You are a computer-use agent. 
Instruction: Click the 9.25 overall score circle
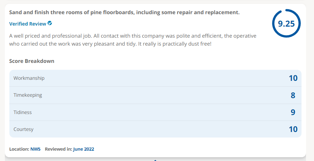coord(286,23)
